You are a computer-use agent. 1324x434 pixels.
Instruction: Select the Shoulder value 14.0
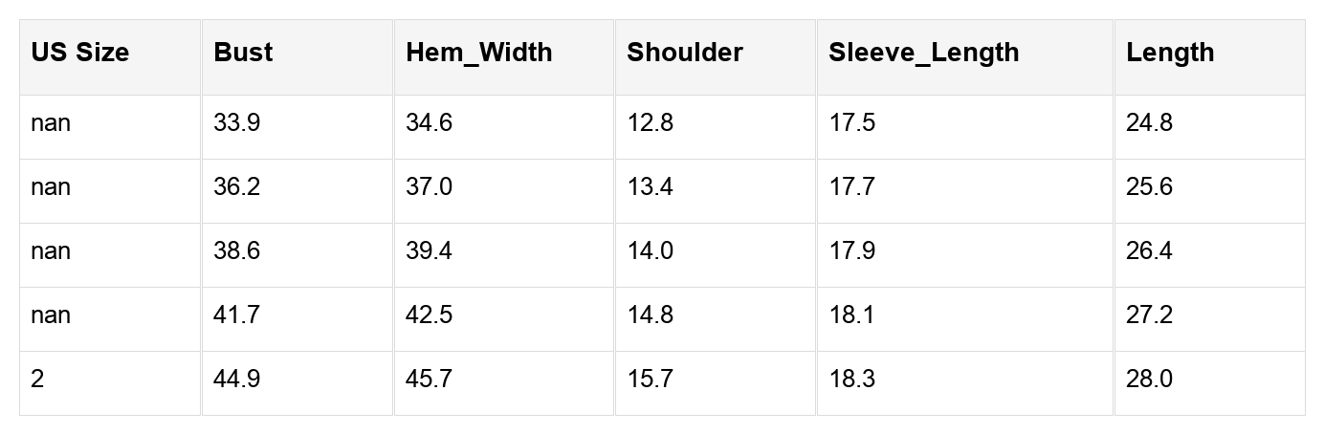(650, 251)
